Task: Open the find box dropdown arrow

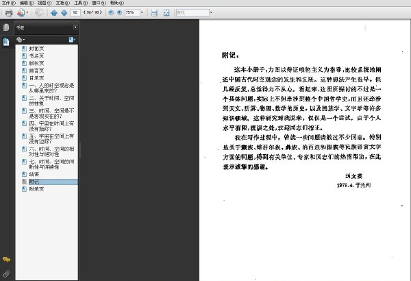Action: pyautogui.click(x=211, y=12)
